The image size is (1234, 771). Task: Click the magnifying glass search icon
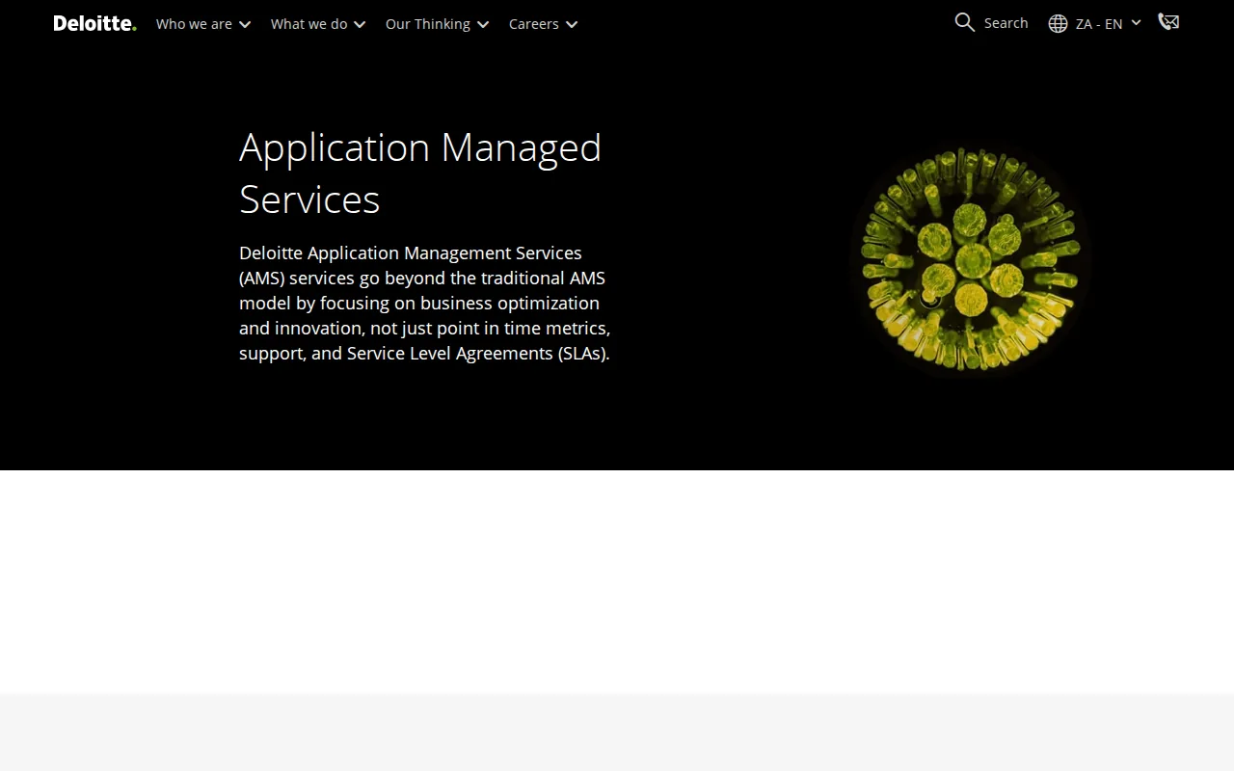[964, 22]
